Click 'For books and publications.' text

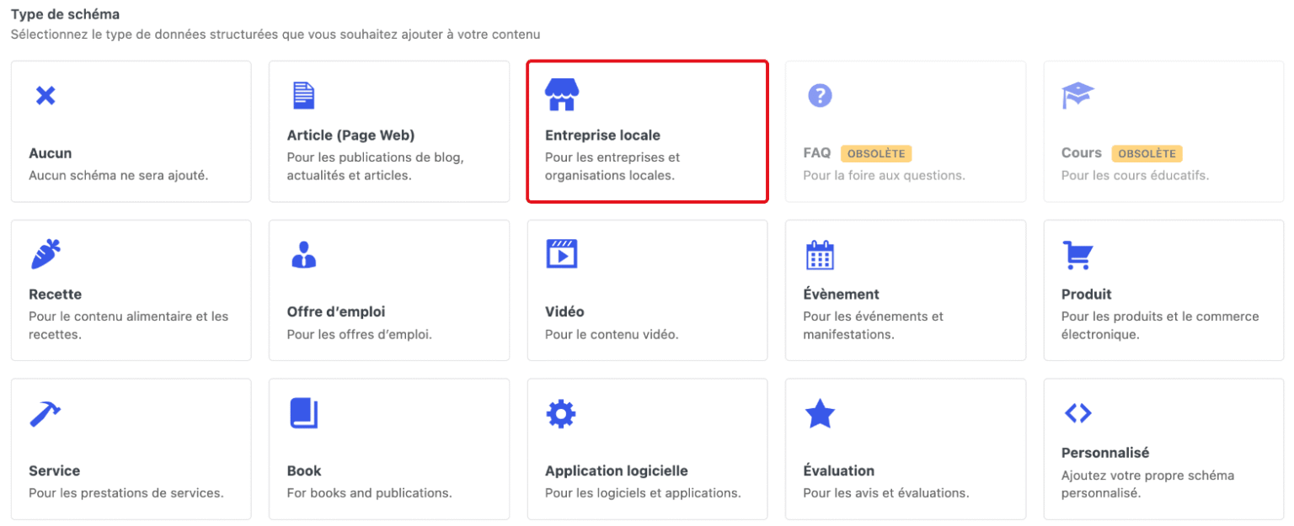tap(369, 494)
